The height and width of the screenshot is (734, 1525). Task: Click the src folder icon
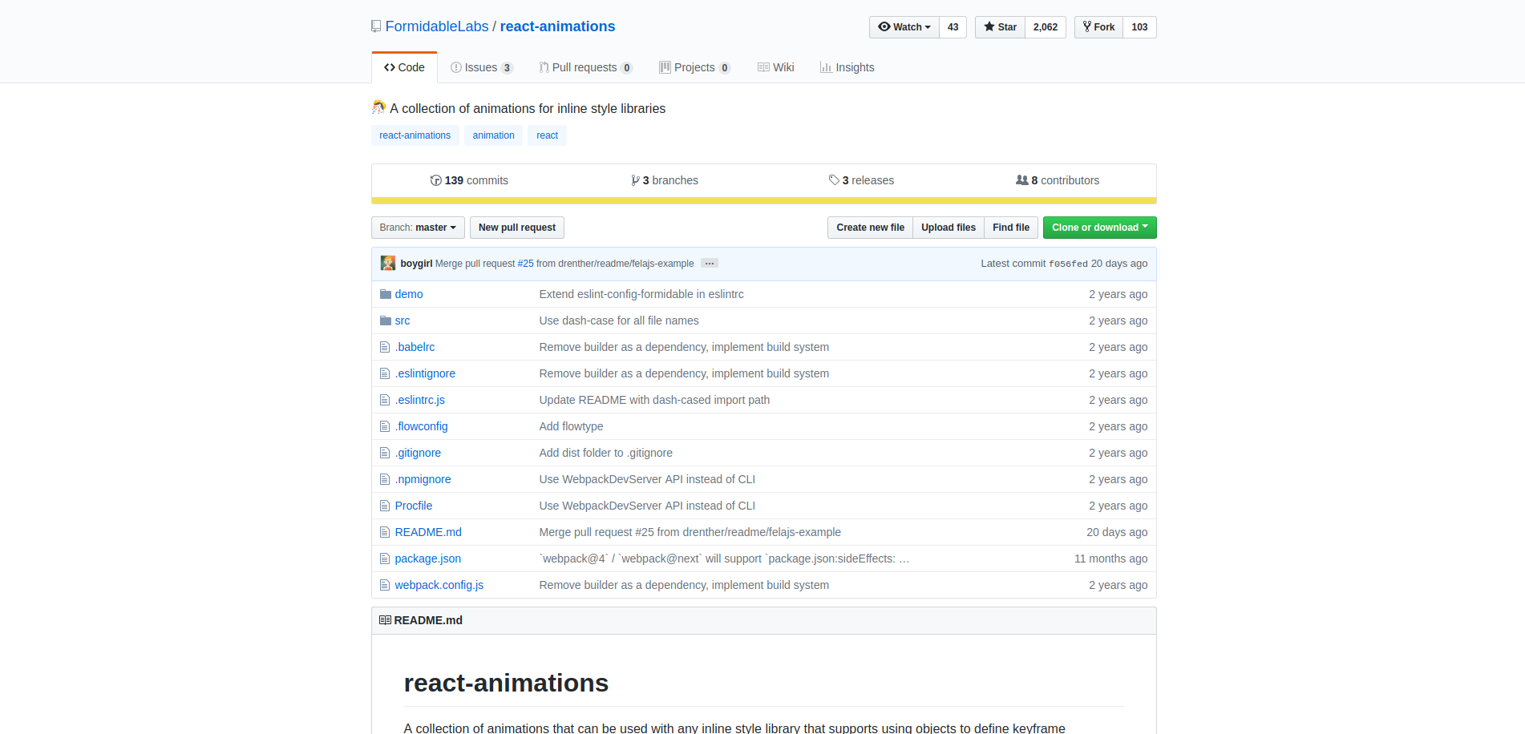click(x=385, y=321)
